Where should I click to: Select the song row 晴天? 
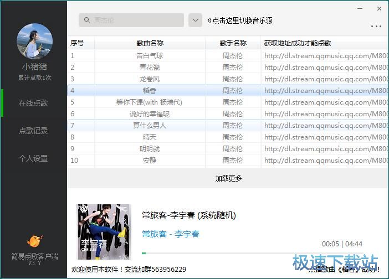click(x=228, y=137)
